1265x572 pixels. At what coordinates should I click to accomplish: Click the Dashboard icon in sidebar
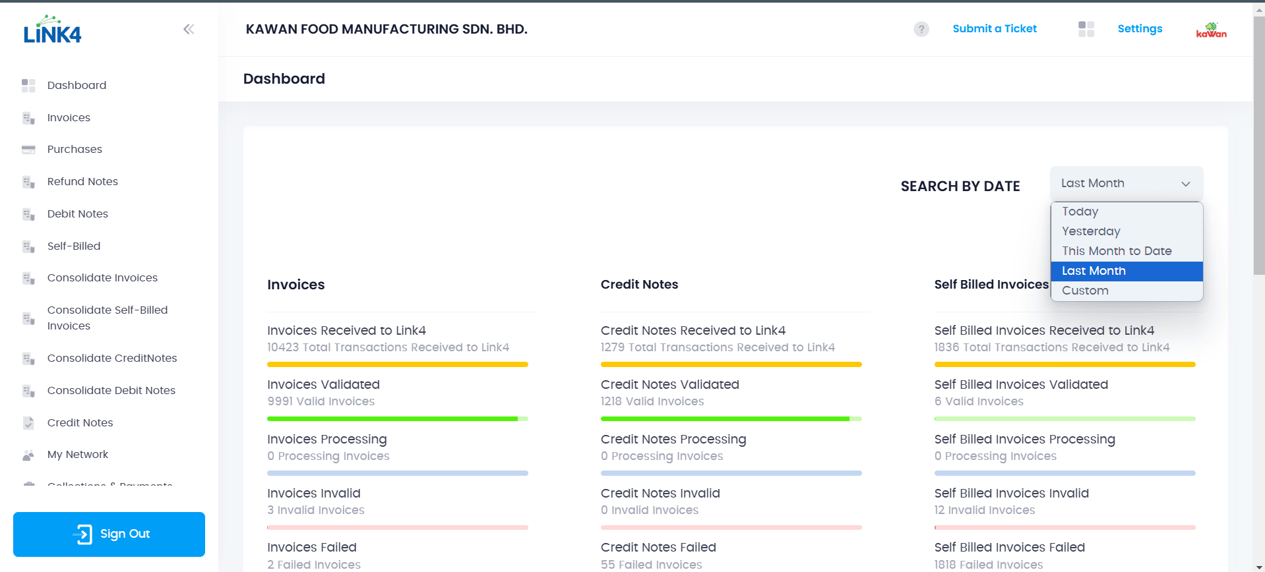pyautogui.click(x=28, y=86)
